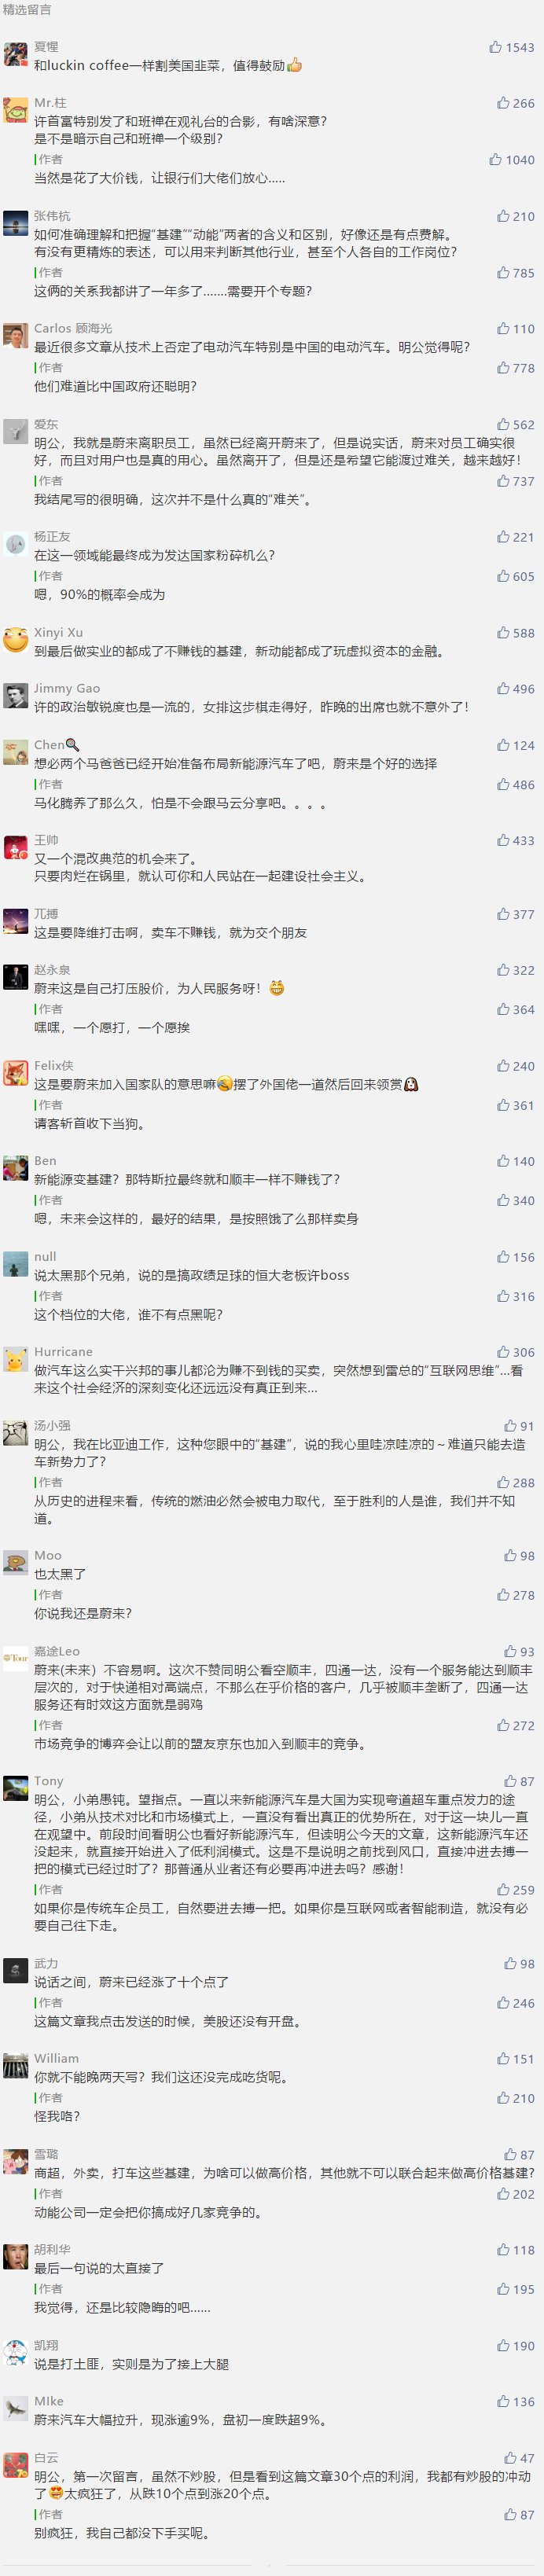Viewport: 544px width, 2576px height.
Task: Thumbs-up 王帅's comment showing 433
Action: [x=502, y=841]
